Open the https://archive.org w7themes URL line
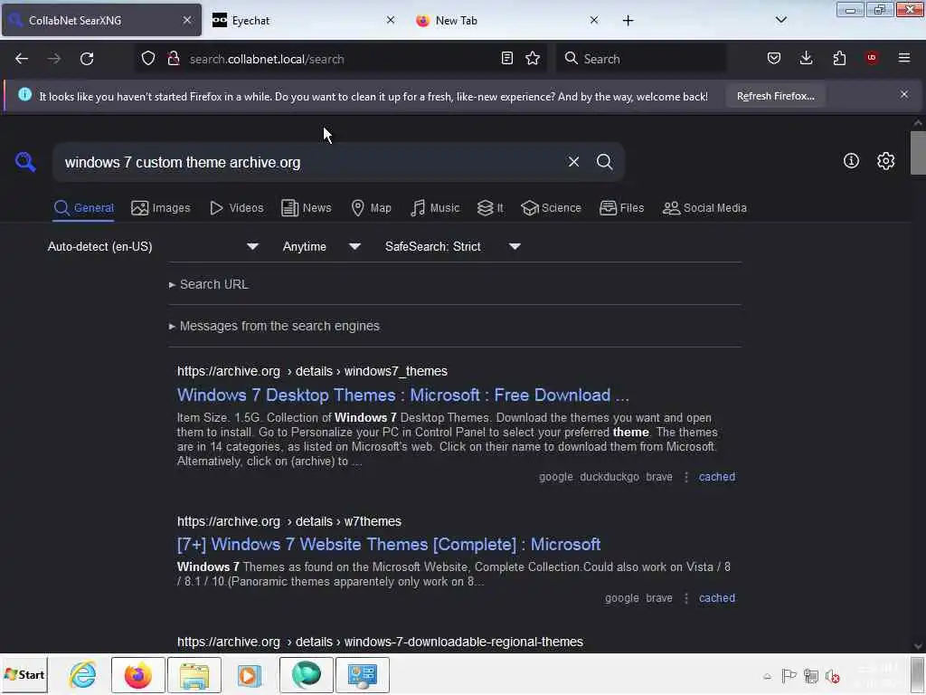Viewport: 926px width, 695px height. tap(288, 521)
